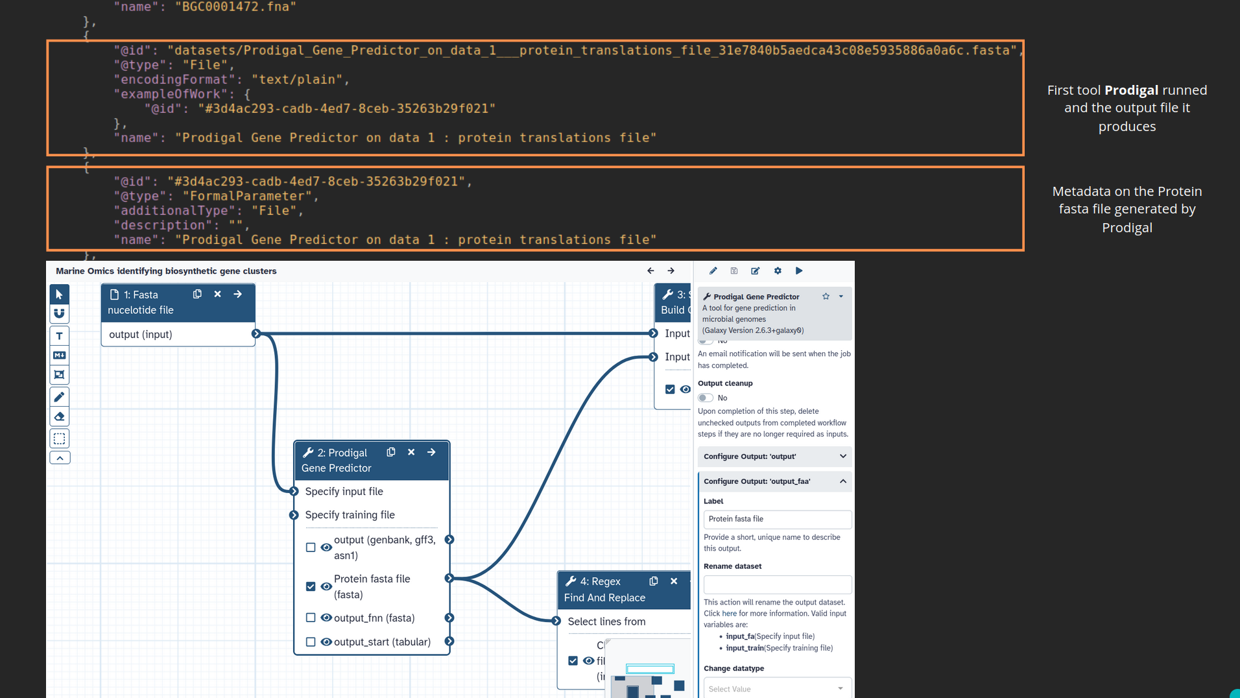Favorite the Prodigal Gene Predictor tool
The height and width of the screenshot is (698, 1240).
826,296
